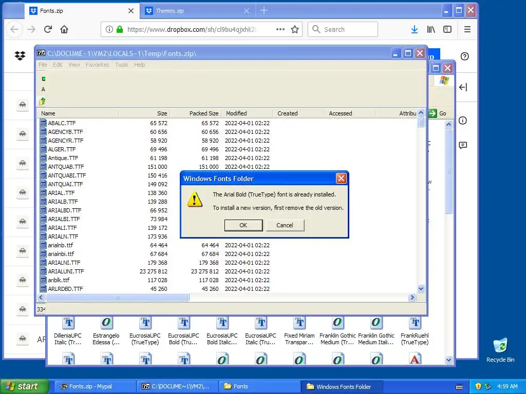Select Antique.TTF file icon
This screenshot has width=526, height=394.
coord(43,158)
